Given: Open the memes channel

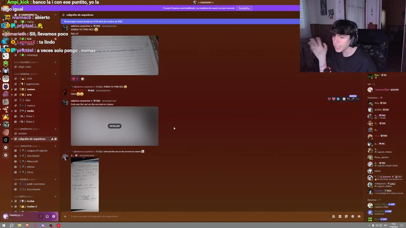Looking at the screenshot, I should (x=35, y=89).
